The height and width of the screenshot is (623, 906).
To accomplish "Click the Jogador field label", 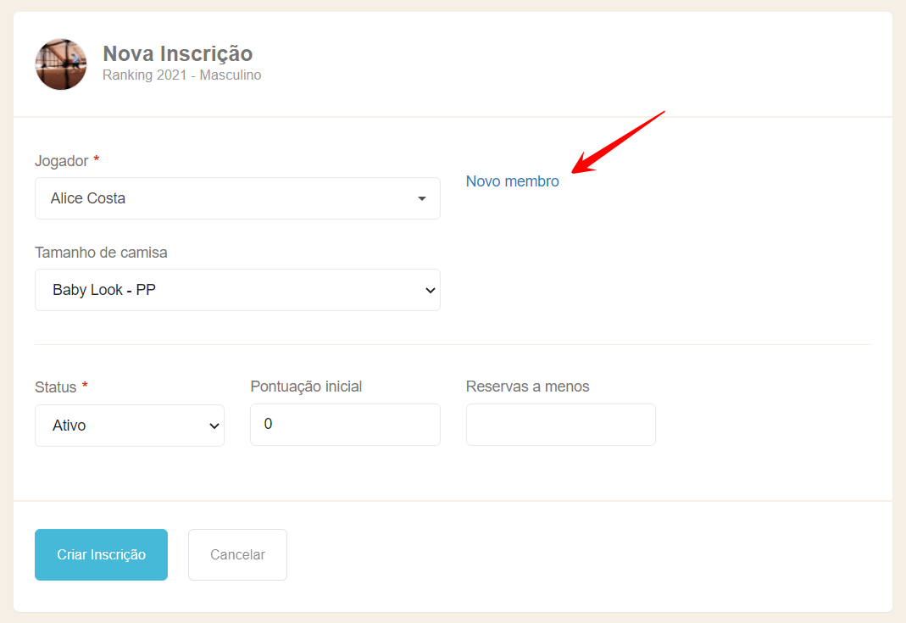I will tap(62, 160).
